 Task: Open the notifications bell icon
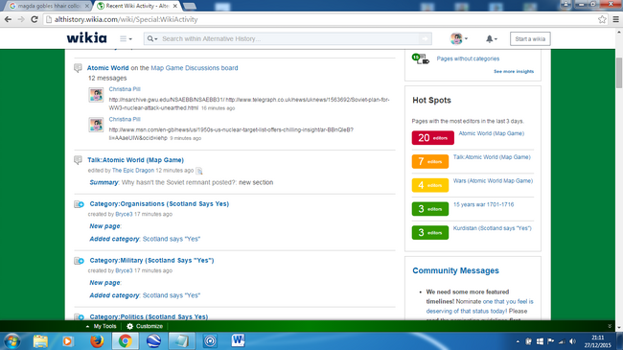pos(490,38)
